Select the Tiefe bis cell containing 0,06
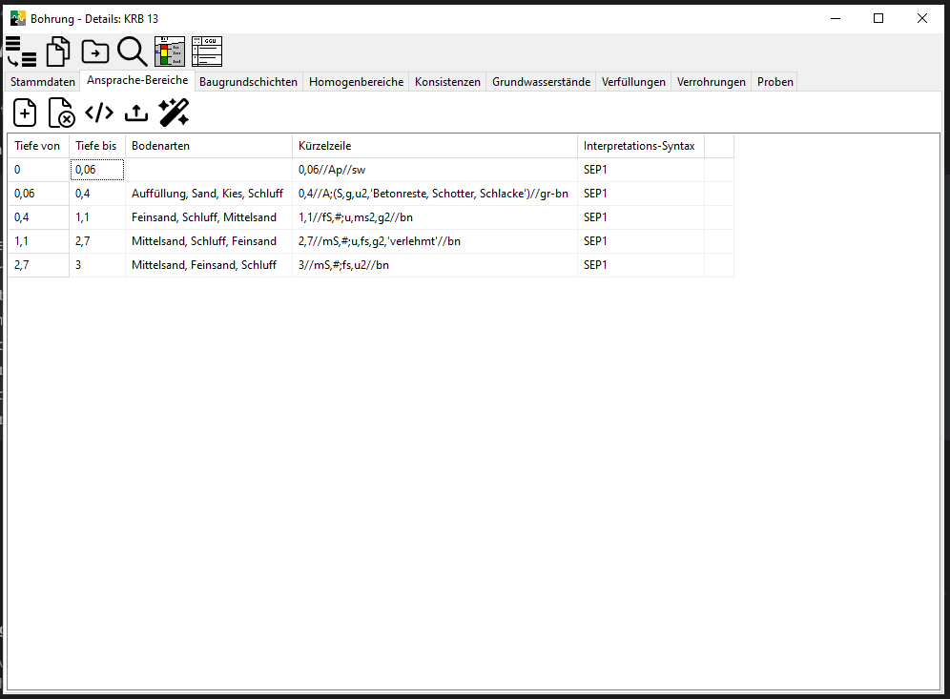Viewport: 950px width, 699px height. point(97,170)
